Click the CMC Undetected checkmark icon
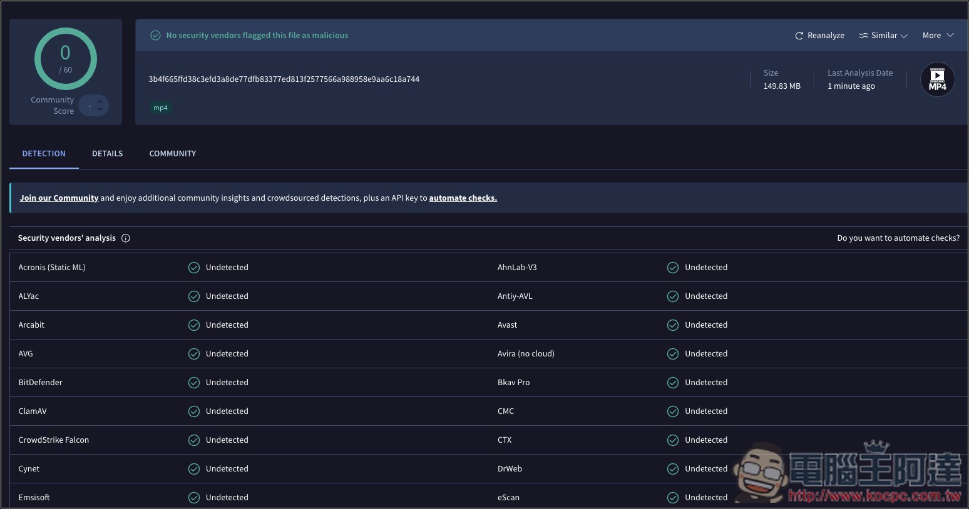The image size is (969, 509). point(673,411)
